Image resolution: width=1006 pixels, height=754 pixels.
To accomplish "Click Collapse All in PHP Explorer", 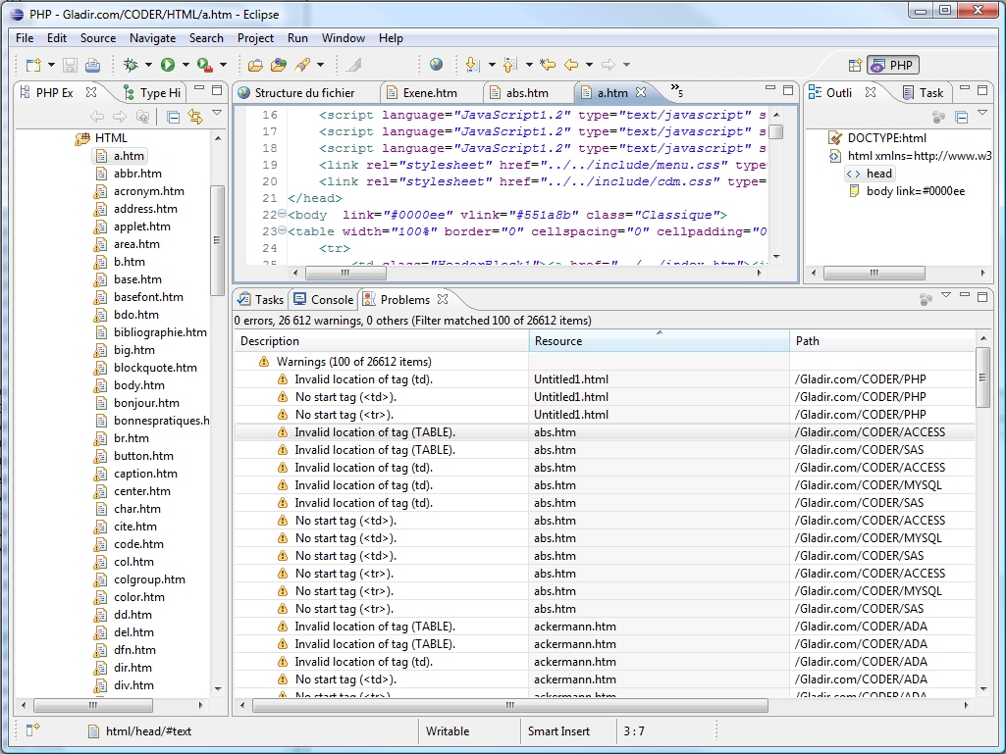I will click(x=173, y=117).
